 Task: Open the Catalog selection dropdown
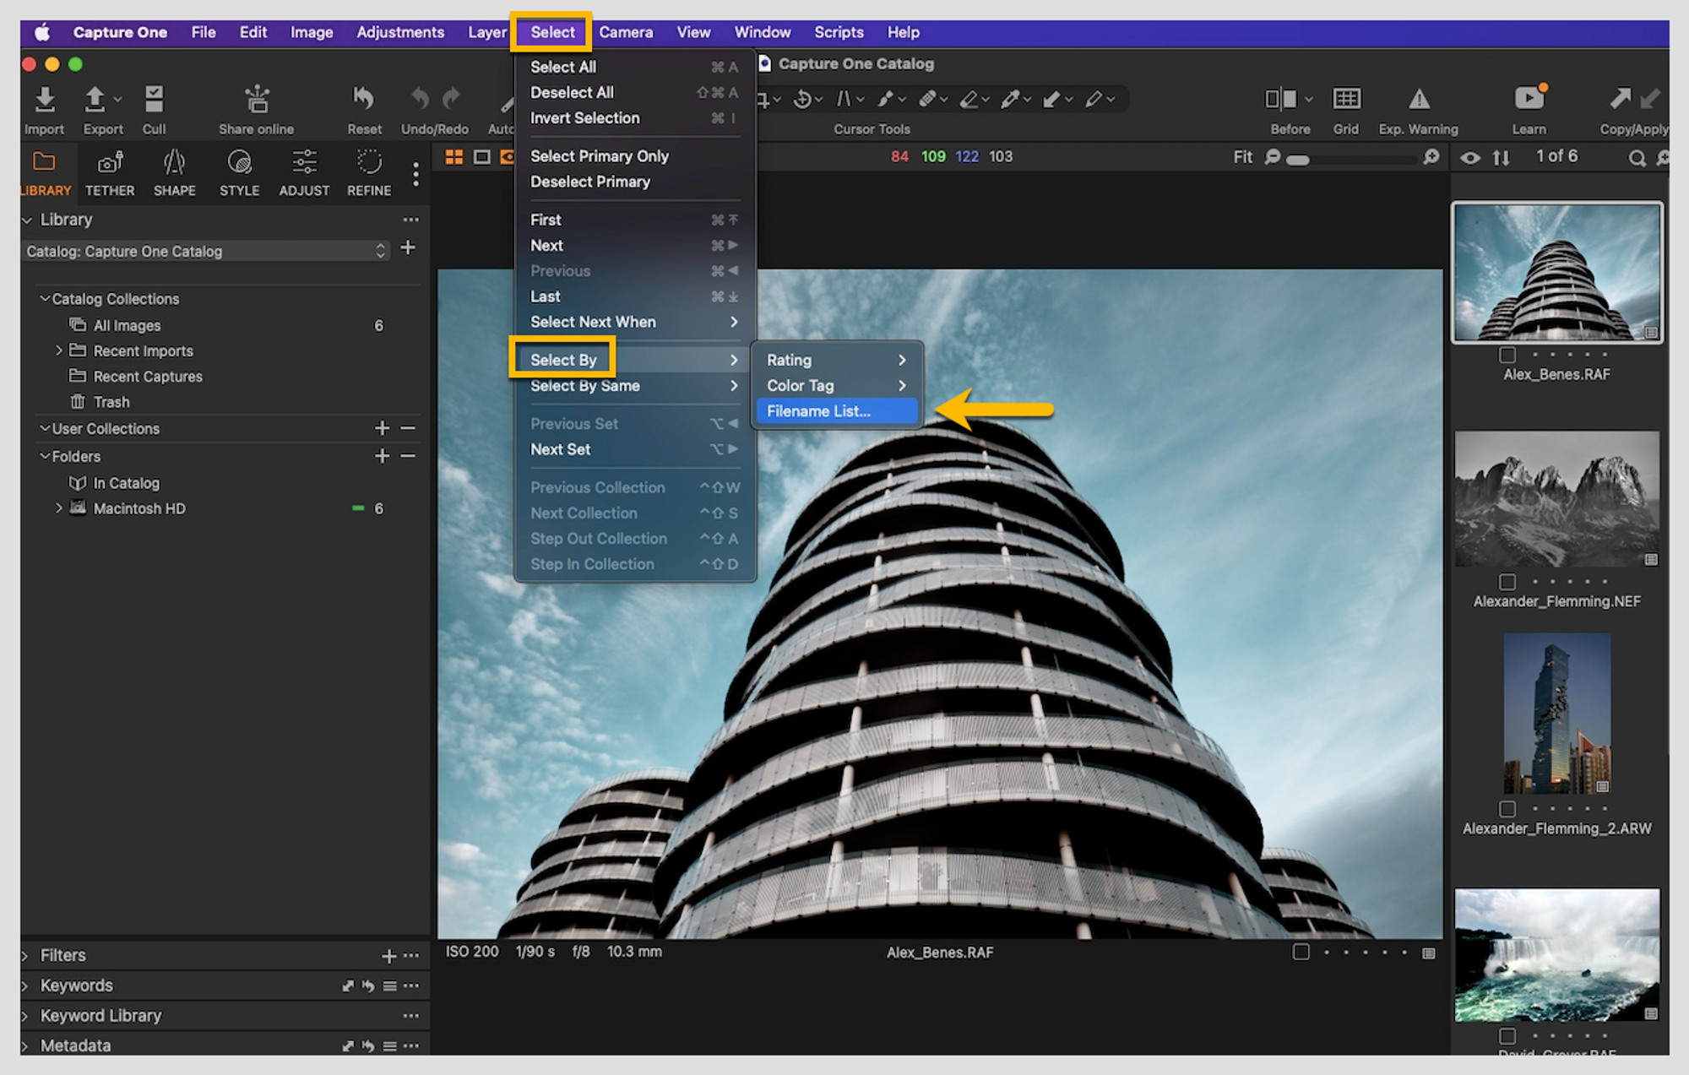(207, 251)
